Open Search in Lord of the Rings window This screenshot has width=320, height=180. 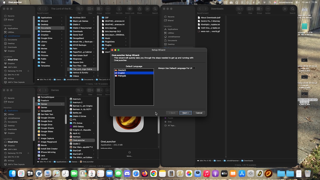(x=155, y=9)
